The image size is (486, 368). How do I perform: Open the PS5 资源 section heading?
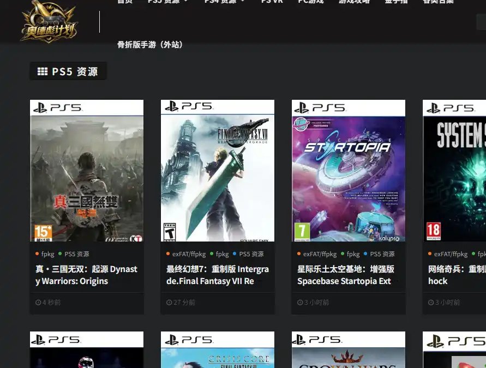coord(68,71)
